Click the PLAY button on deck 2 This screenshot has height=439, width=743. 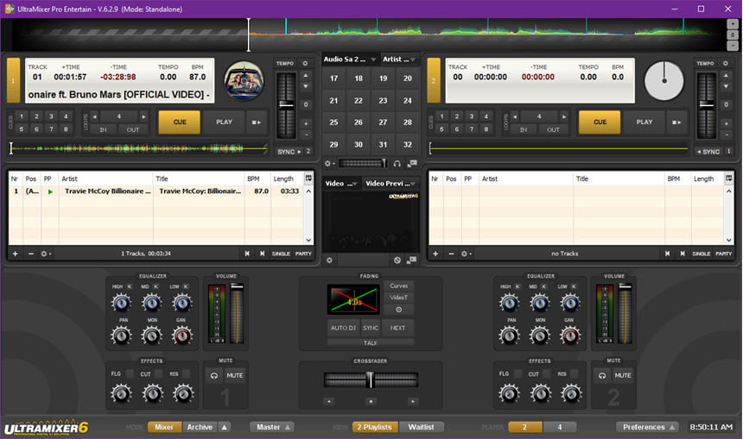pos(644,122)
